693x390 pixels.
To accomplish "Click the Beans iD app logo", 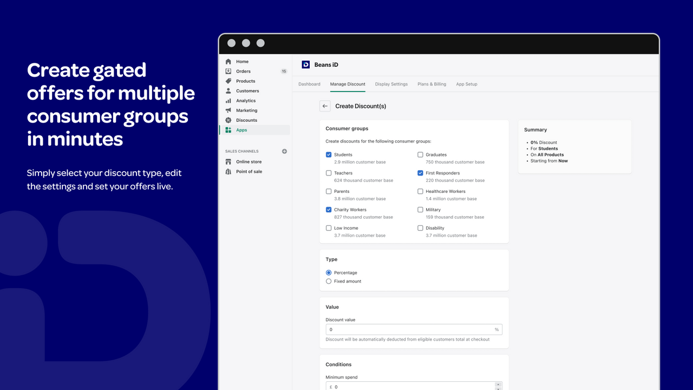I will 306,64.
